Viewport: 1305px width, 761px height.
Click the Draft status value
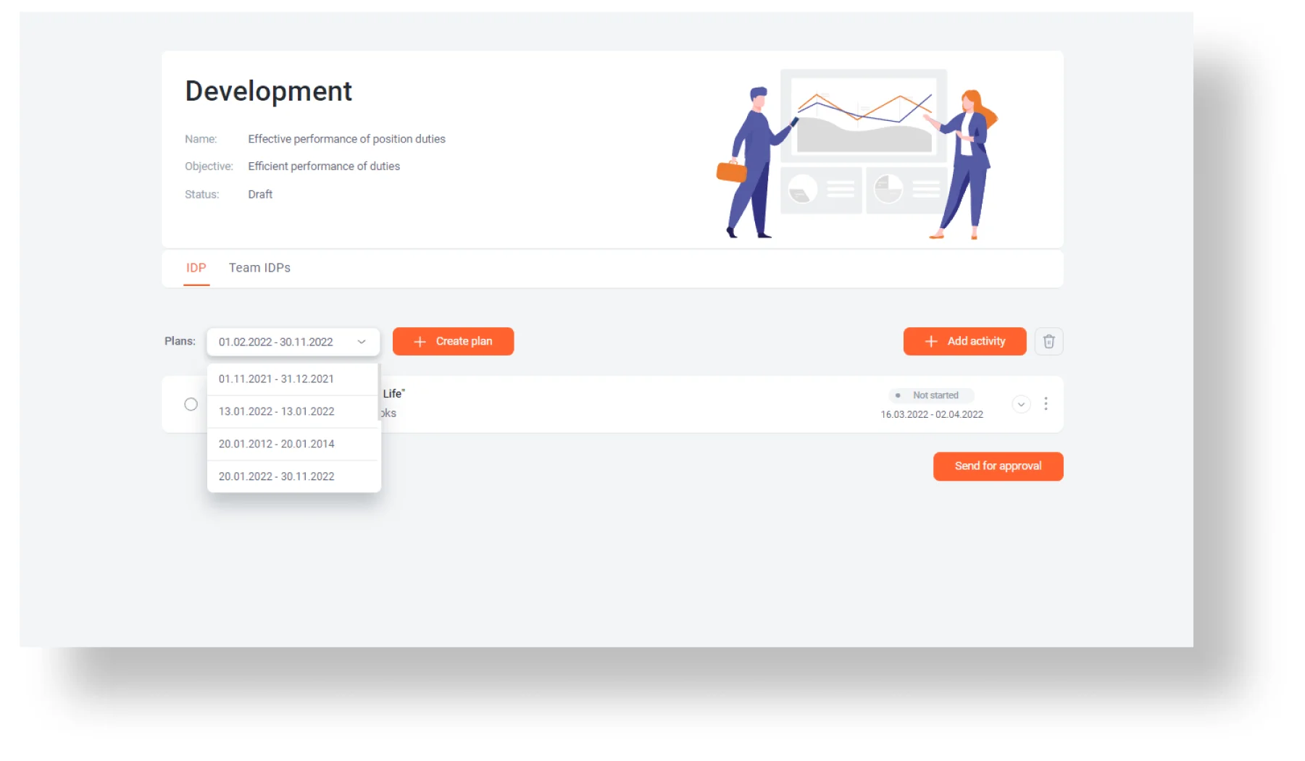pos(260,194)
